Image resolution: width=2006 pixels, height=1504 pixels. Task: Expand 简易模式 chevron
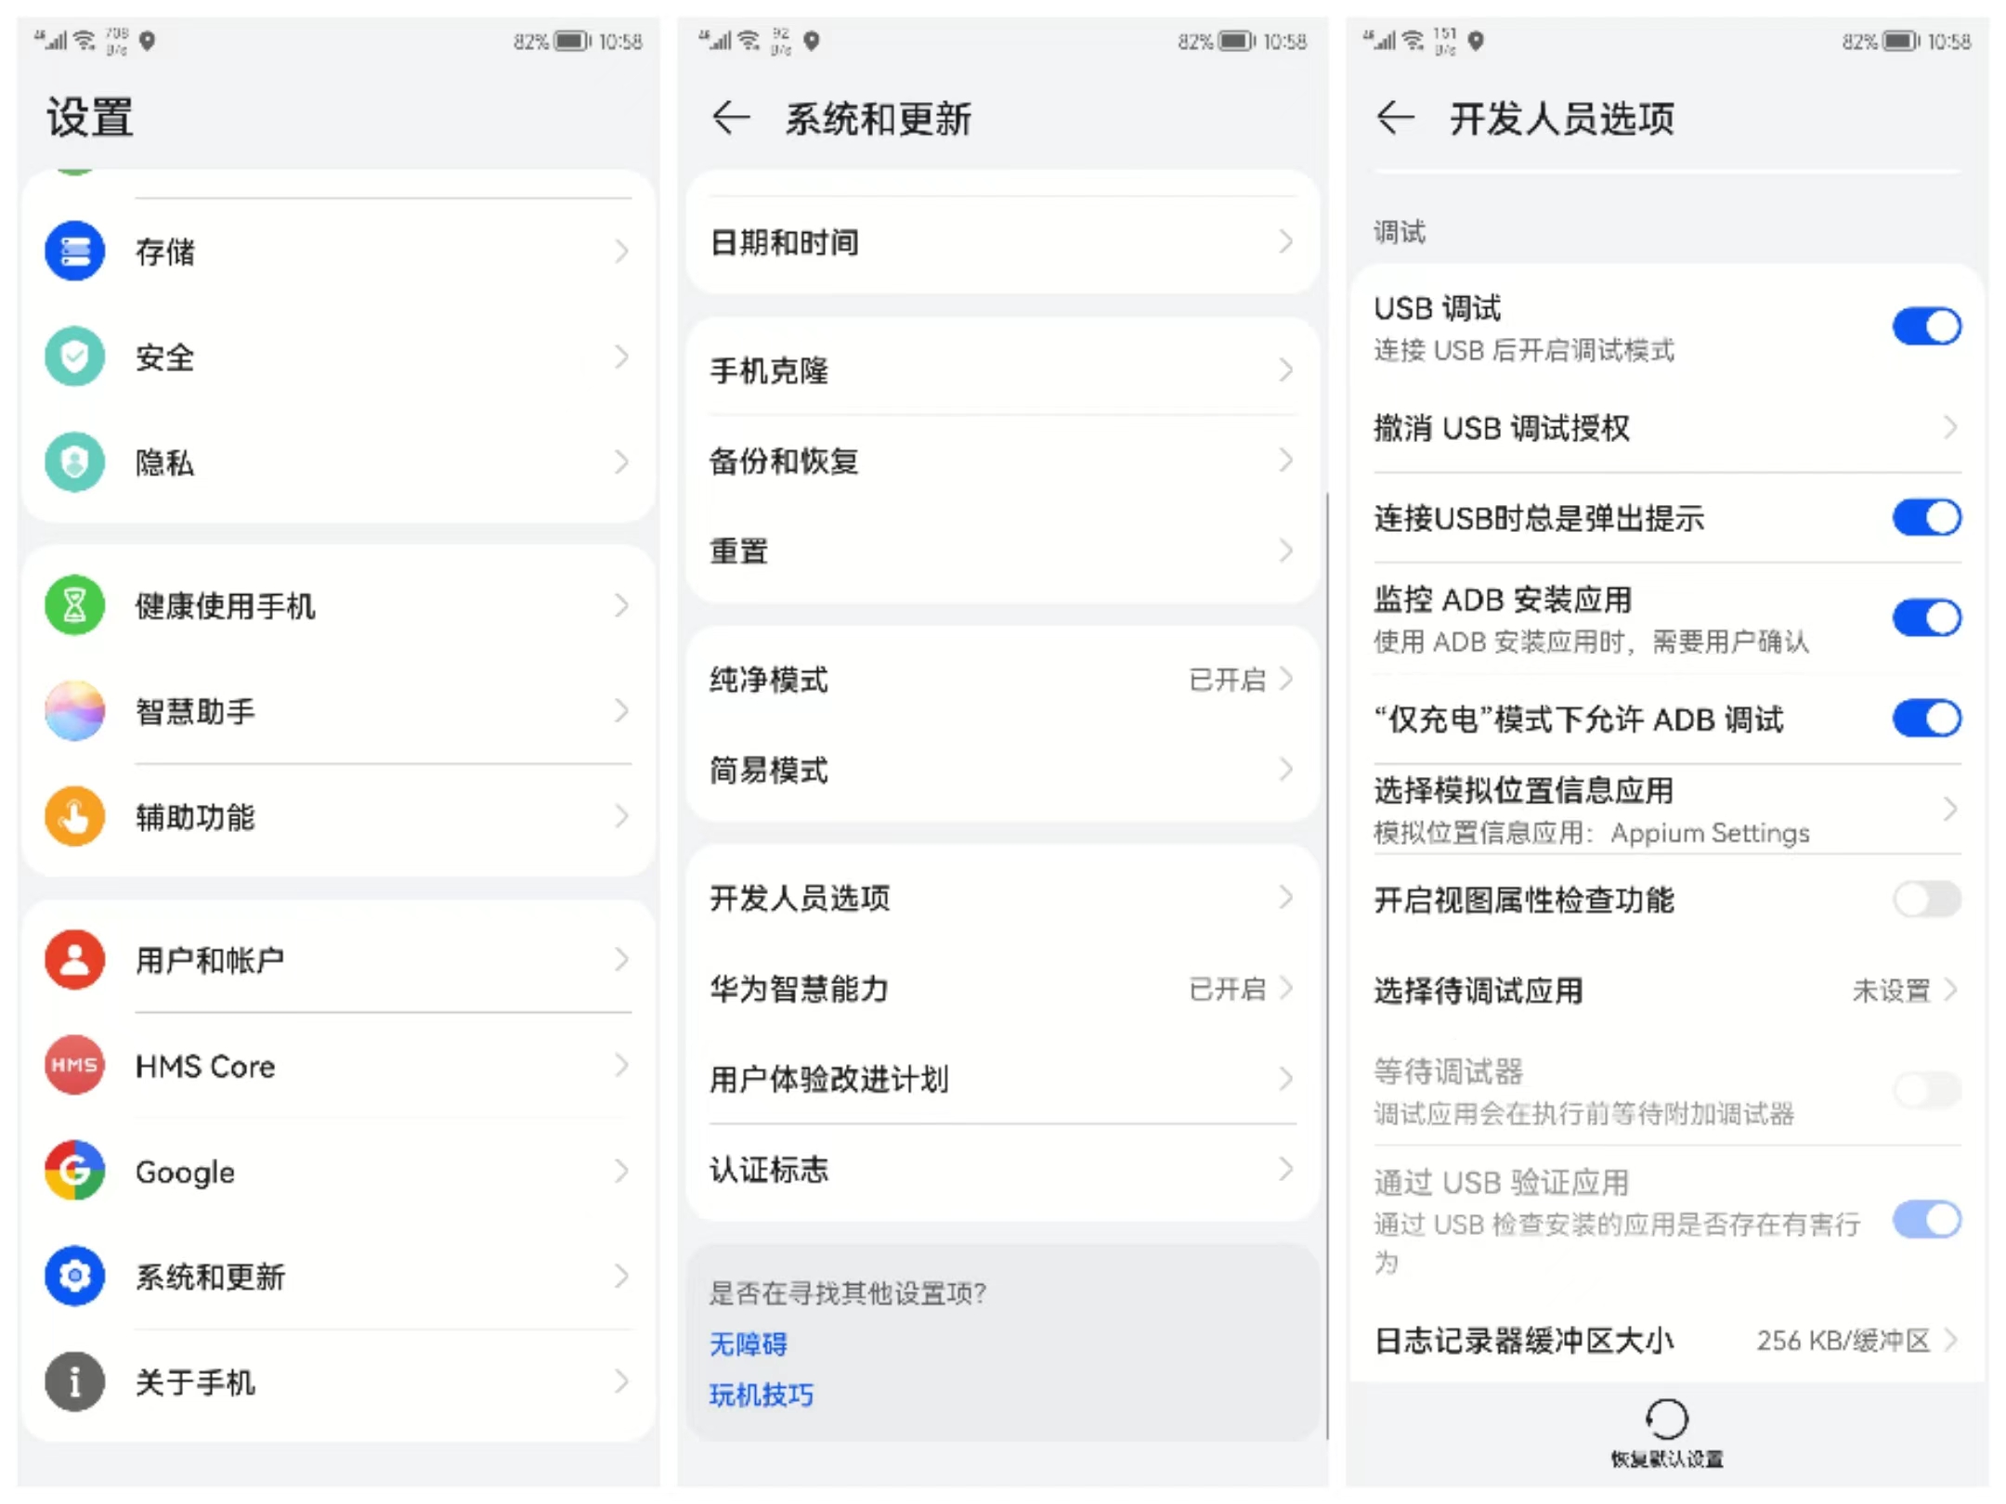1286,770
